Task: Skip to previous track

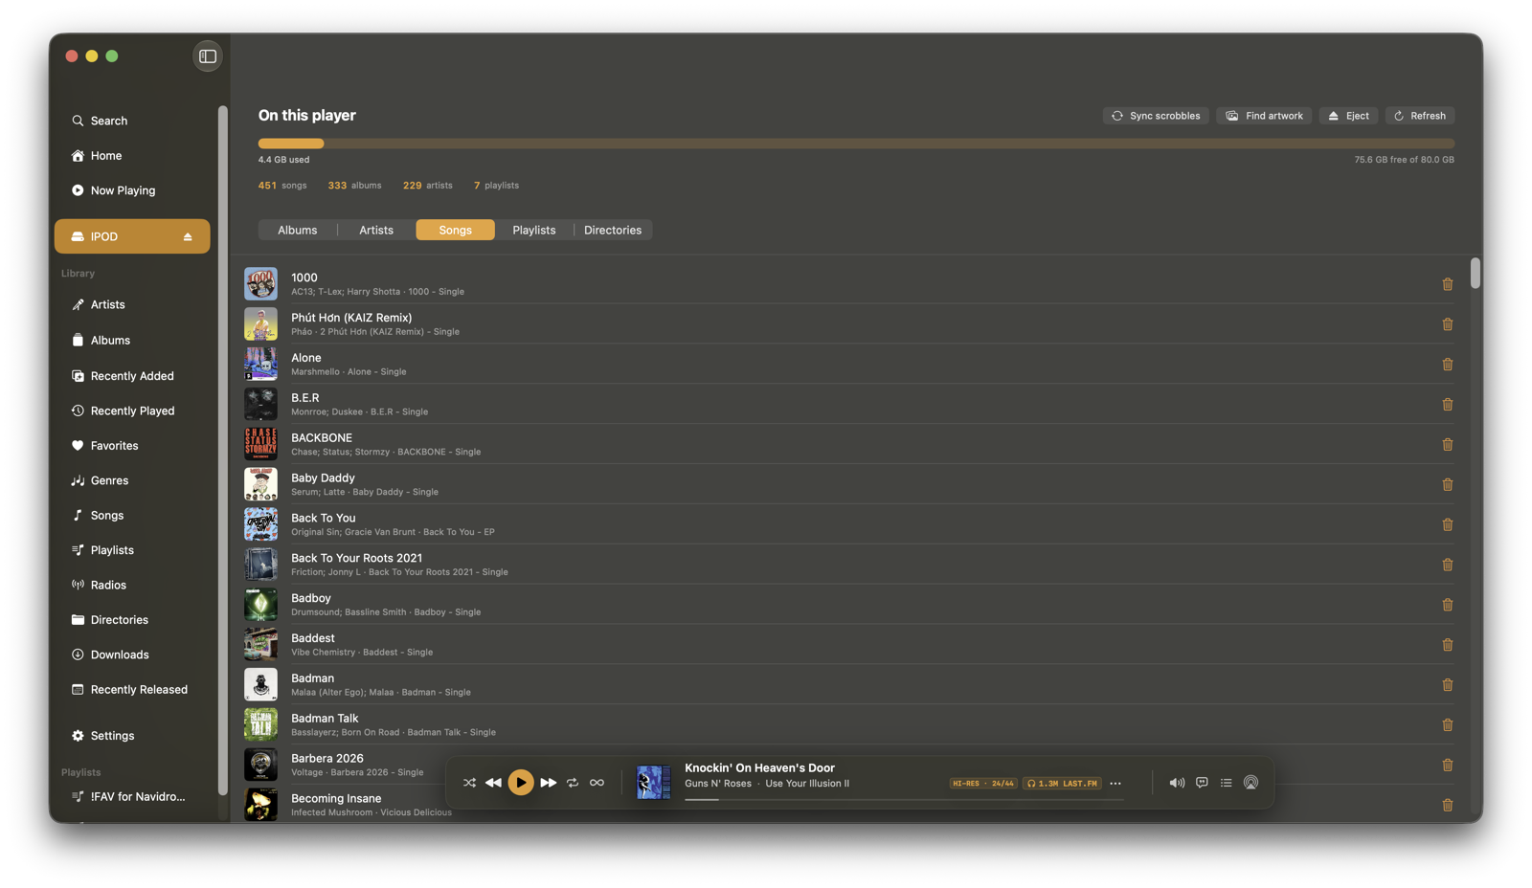Action: pos(493,783)
